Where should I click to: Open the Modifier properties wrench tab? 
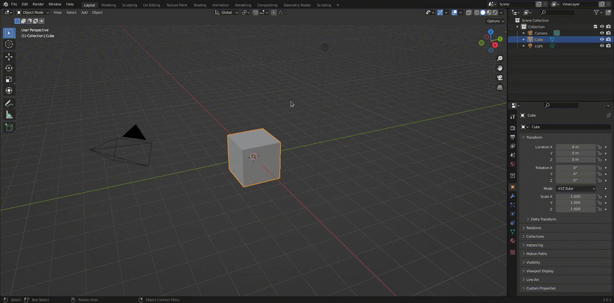tap(513, 196)
